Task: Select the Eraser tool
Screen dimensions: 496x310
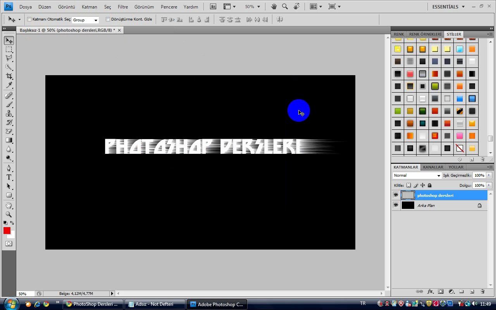Action: pos(9,131)
